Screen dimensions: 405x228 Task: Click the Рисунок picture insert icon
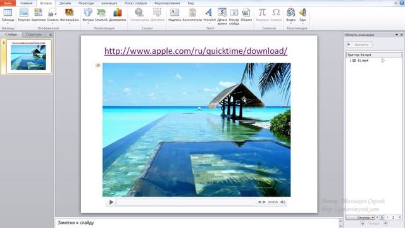point(24,13)
